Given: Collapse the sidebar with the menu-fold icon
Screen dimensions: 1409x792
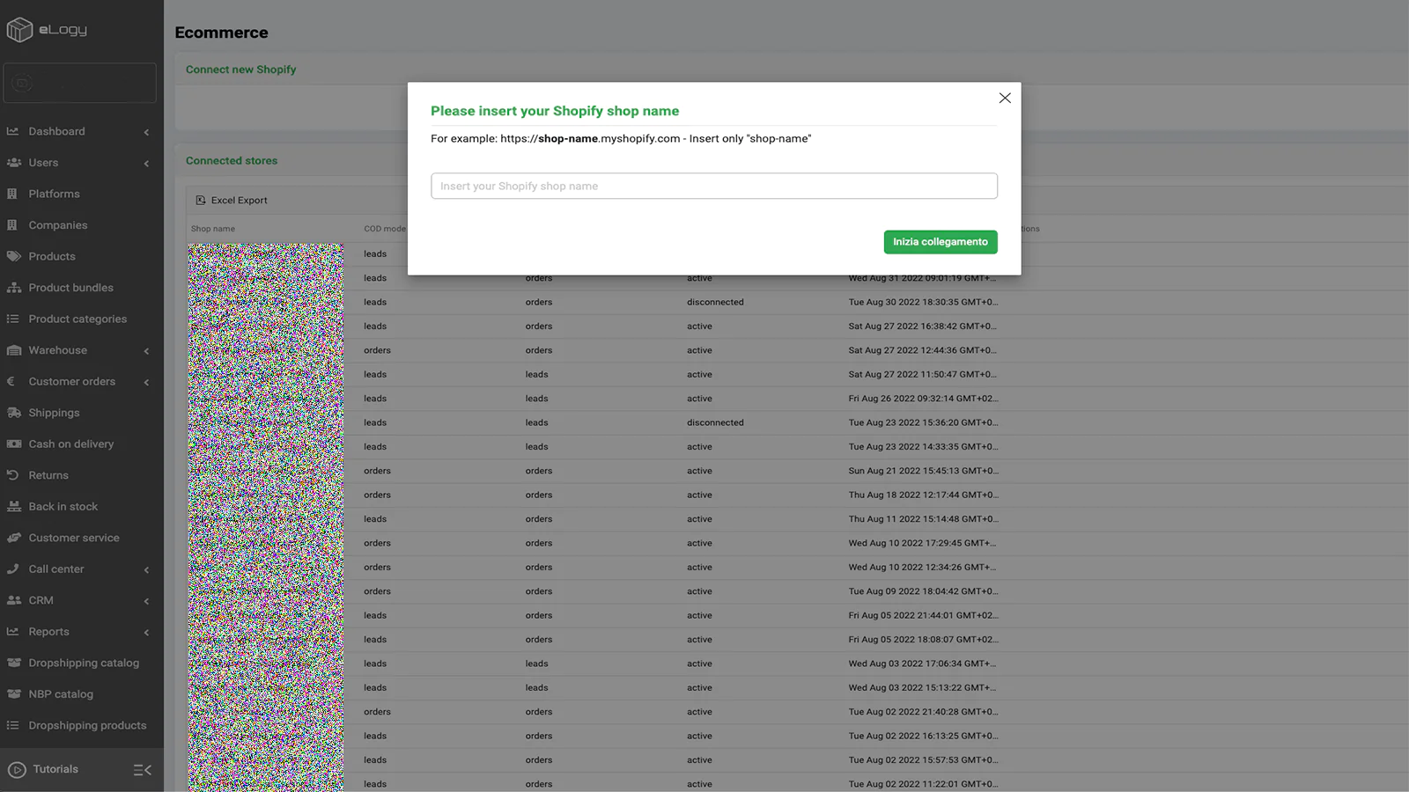Looking at the screenshot, I should (143, 770).
